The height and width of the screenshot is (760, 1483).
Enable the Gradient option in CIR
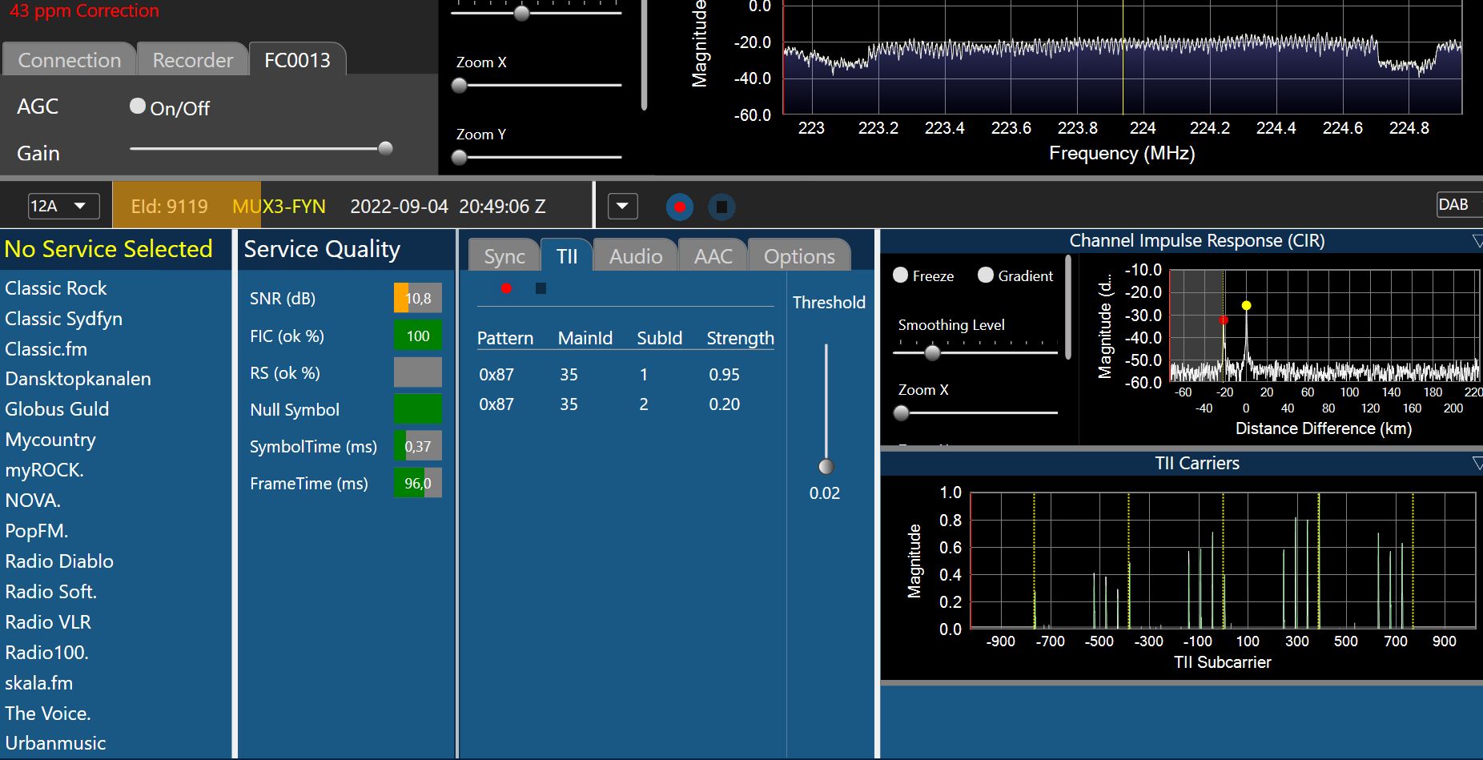(x=986, y=275)
